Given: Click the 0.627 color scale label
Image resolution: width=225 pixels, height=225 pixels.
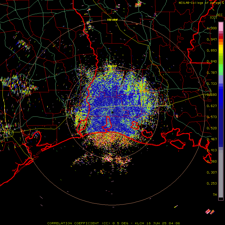Looking at the screenshot, I should (x=212, y=106).
